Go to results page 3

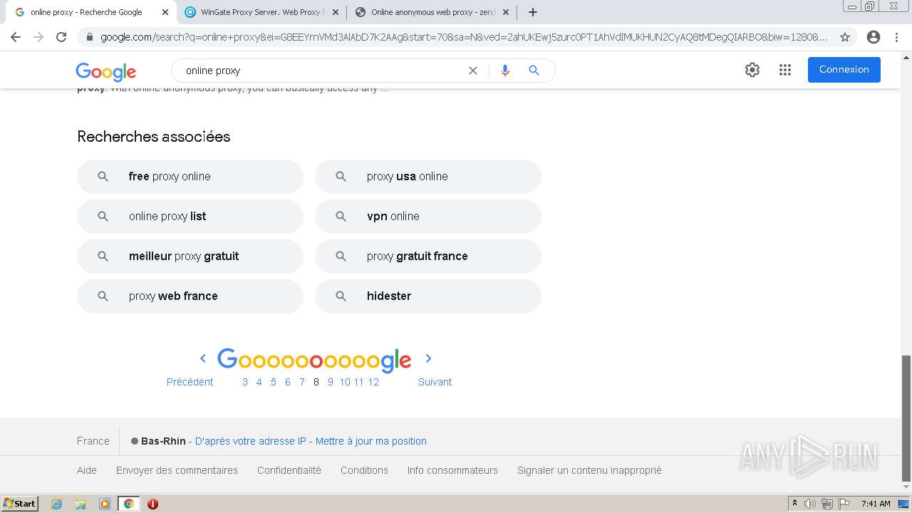245,382
